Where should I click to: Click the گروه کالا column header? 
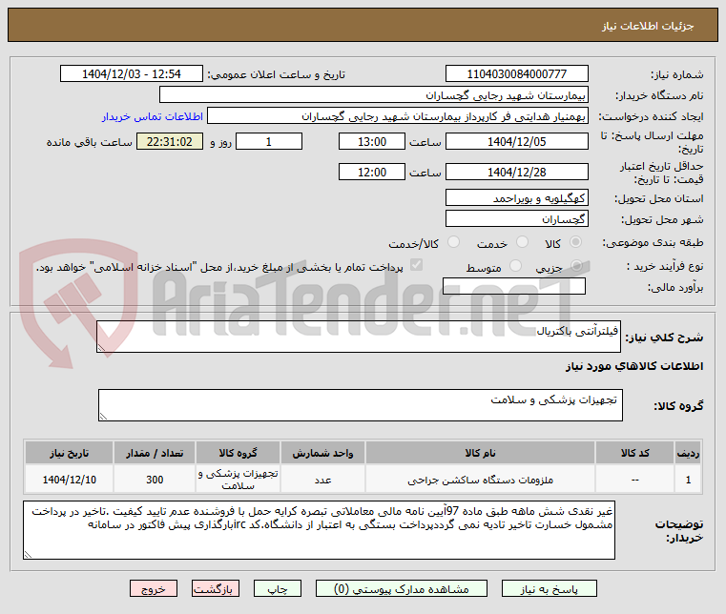(238, 453)
